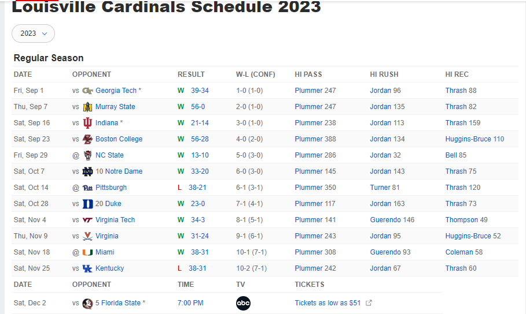
Task: Open Virginia Tech team link
Action: pos(115,220)
